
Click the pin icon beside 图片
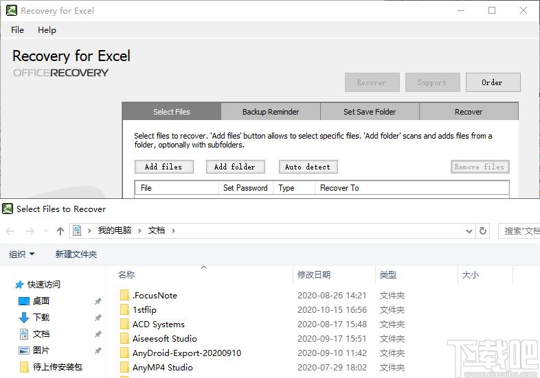pyautogui.click(x=98, y=351)
